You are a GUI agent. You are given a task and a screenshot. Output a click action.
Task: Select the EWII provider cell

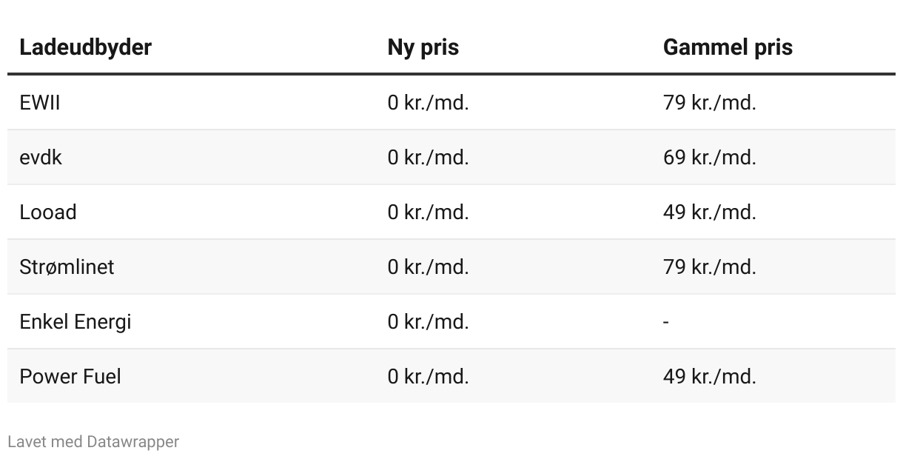point(40,103)
